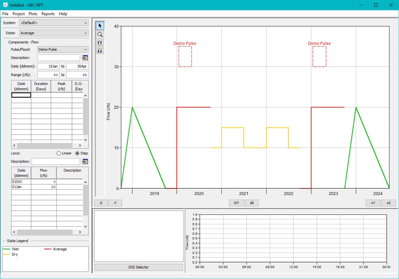Click the empty DSS selector list box
399x279 pixels.
tap(139, 236)
